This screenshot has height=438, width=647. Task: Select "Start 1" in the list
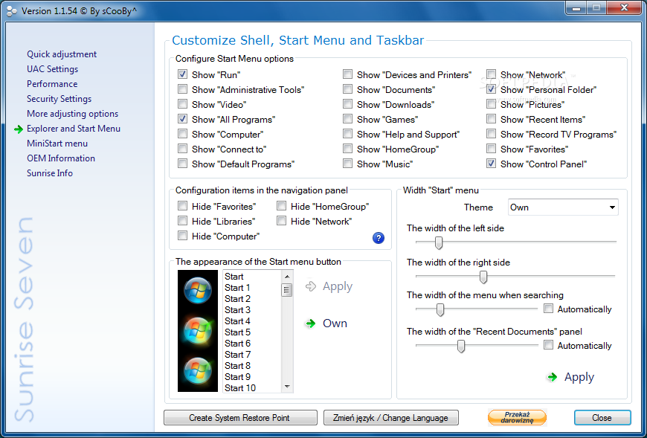[x=237, y=288]
